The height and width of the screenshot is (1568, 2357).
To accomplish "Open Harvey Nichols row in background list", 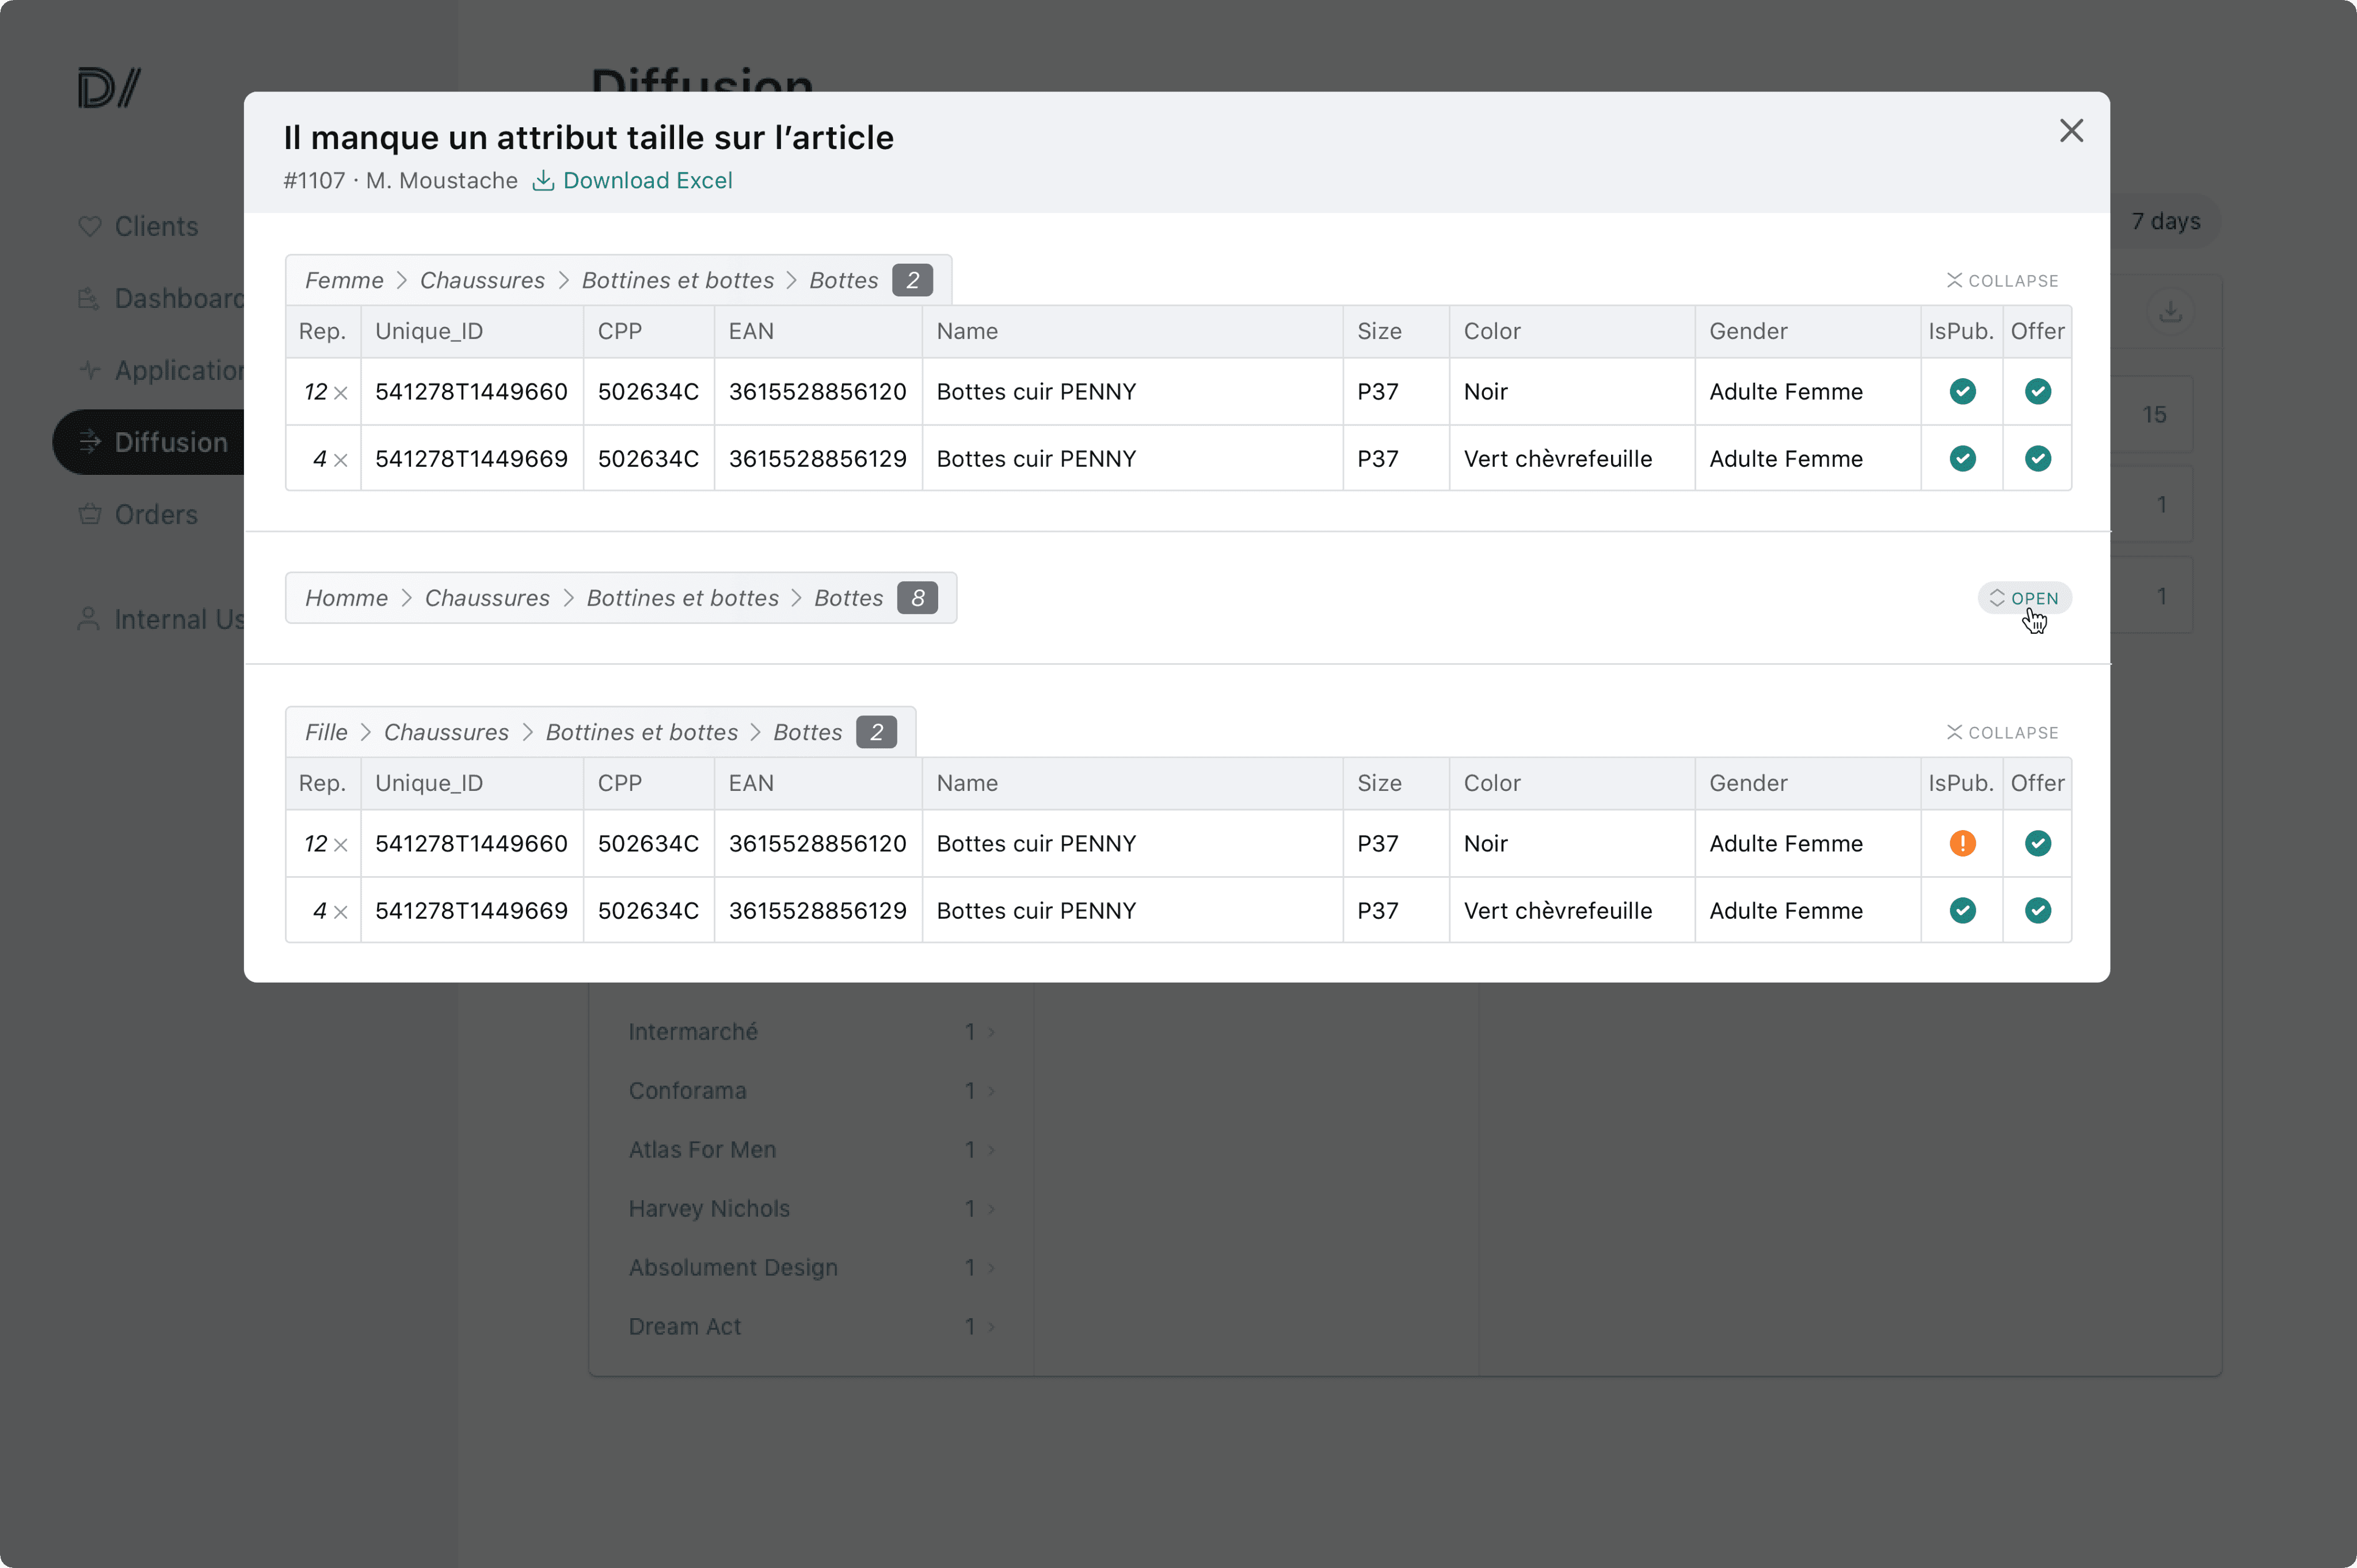I will (812, 1209).
